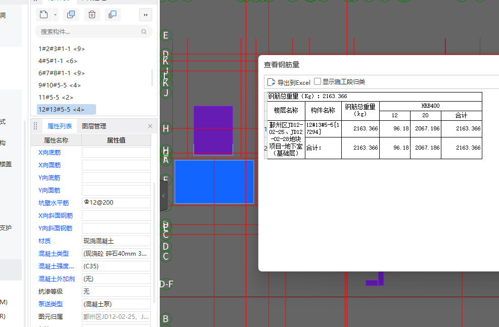Screen dimensions: 499x327
Task: Click the Y向底筋 value field
Action: coord(116,177)
